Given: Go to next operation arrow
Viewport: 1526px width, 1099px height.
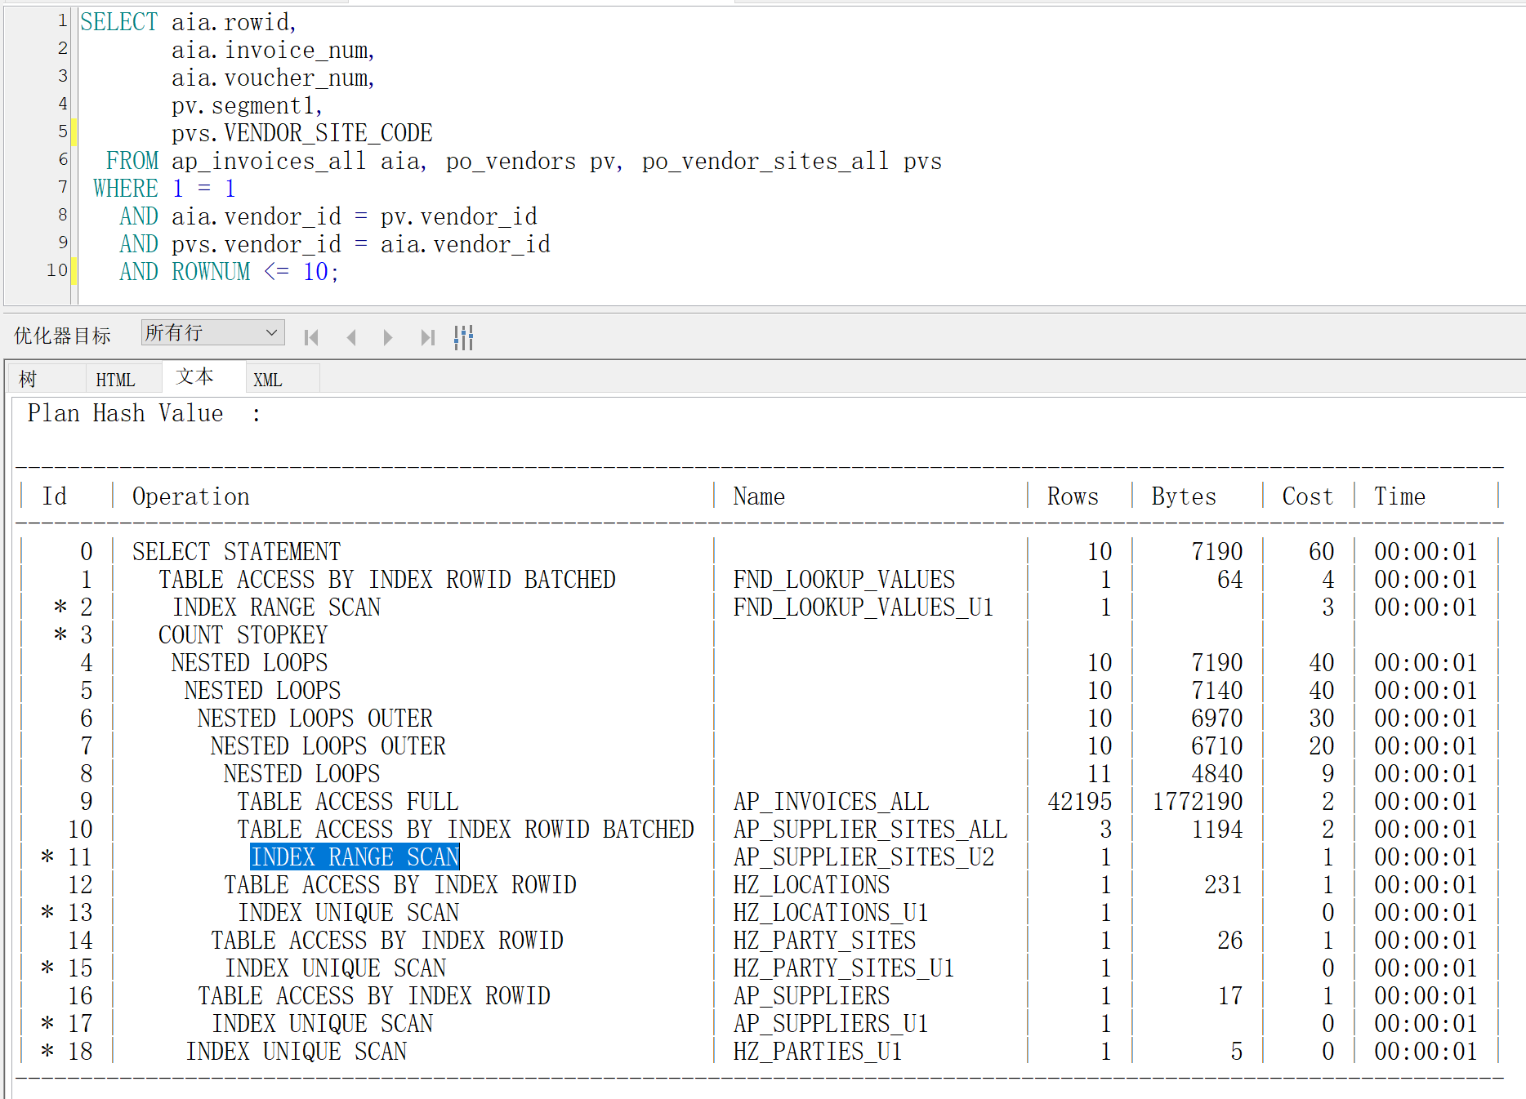Looking at the screenshot, I should click(x=388, y=337).
